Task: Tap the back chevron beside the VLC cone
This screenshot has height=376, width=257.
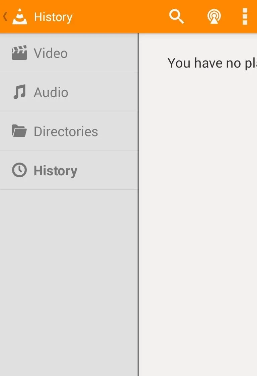Action: 5,16
